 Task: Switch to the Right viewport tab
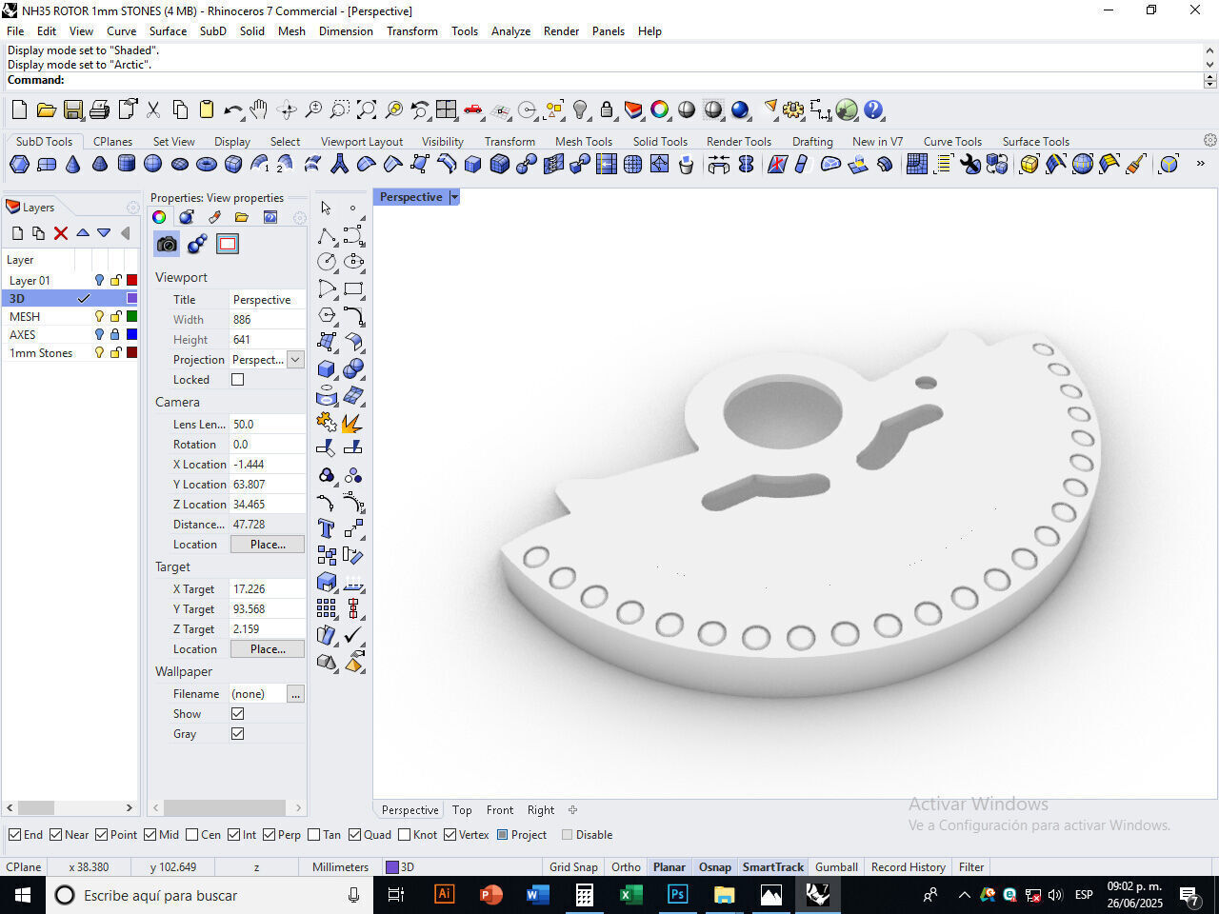(541, 810)
